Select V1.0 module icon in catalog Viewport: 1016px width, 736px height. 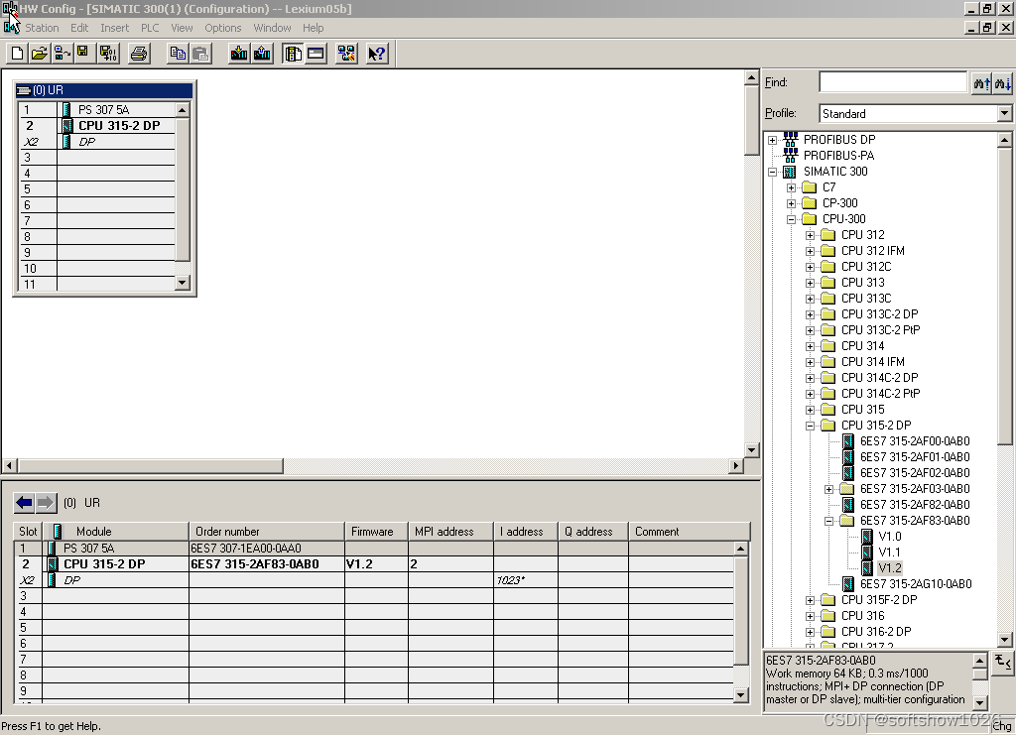(867, 537)
